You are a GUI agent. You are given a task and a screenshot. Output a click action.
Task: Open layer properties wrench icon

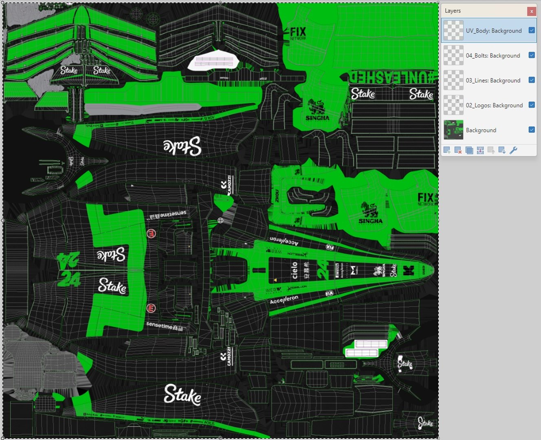(513, 150)
